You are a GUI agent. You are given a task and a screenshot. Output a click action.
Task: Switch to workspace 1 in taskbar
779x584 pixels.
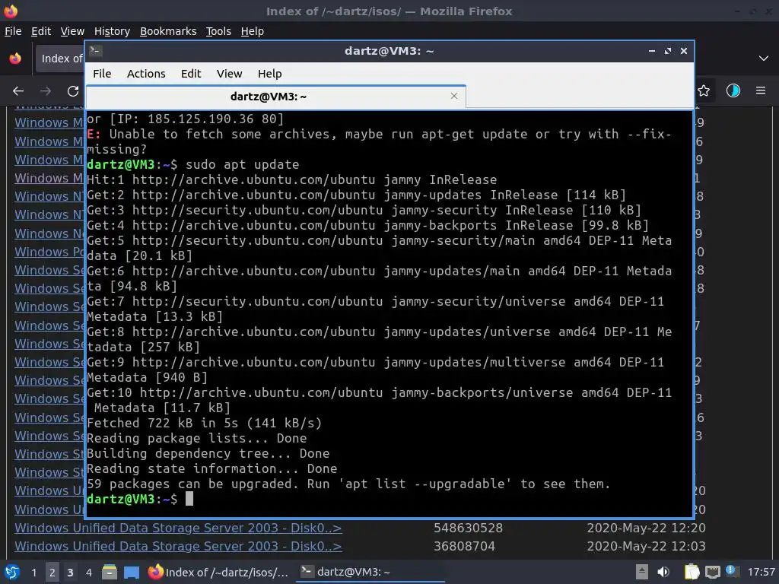coord(33,572)
